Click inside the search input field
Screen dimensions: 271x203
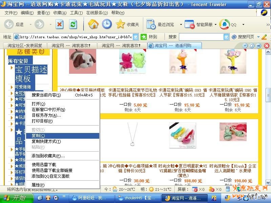tap(201, 37)
